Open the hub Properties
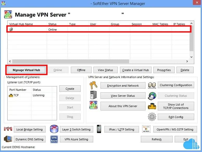The image size is (202, 152). tap(164, 70)
